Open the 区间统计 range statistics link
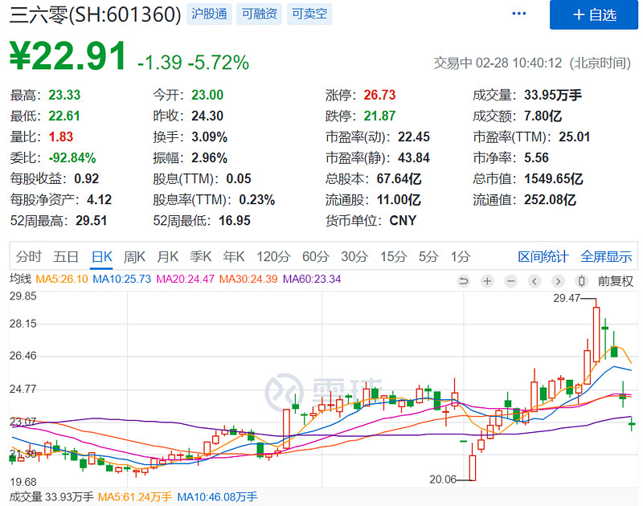This screenshot has height=506, width=643. point(543,256)
